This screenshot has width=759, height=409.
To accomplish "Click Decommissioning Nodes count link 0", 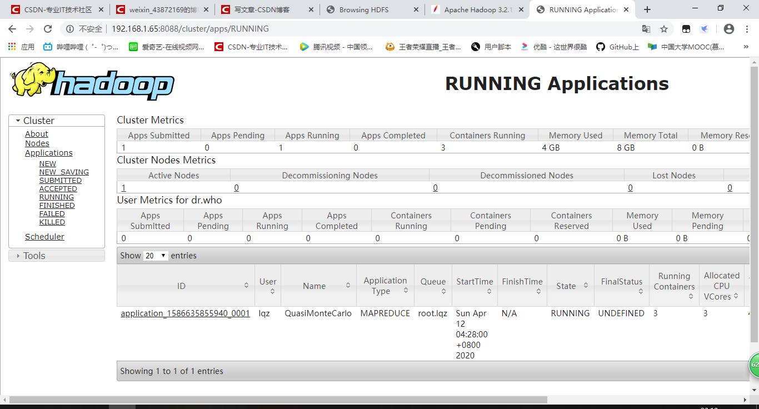I will [236, 188].
